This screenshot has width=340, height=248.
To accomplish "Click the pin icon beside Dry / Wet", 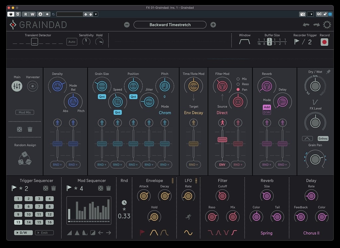I will (328, 72).
